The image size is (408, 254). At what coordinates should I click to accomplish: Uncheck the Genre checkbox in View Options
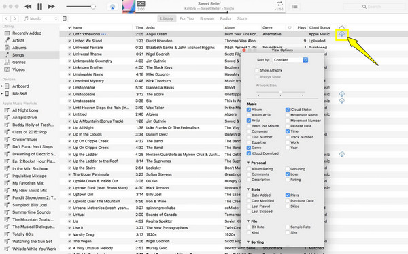(x=249, y=148)
